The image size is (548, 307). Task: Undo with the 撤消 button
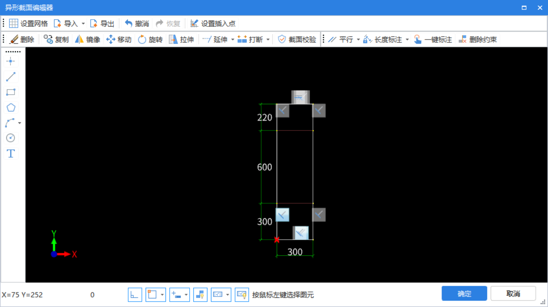(137, 24)
